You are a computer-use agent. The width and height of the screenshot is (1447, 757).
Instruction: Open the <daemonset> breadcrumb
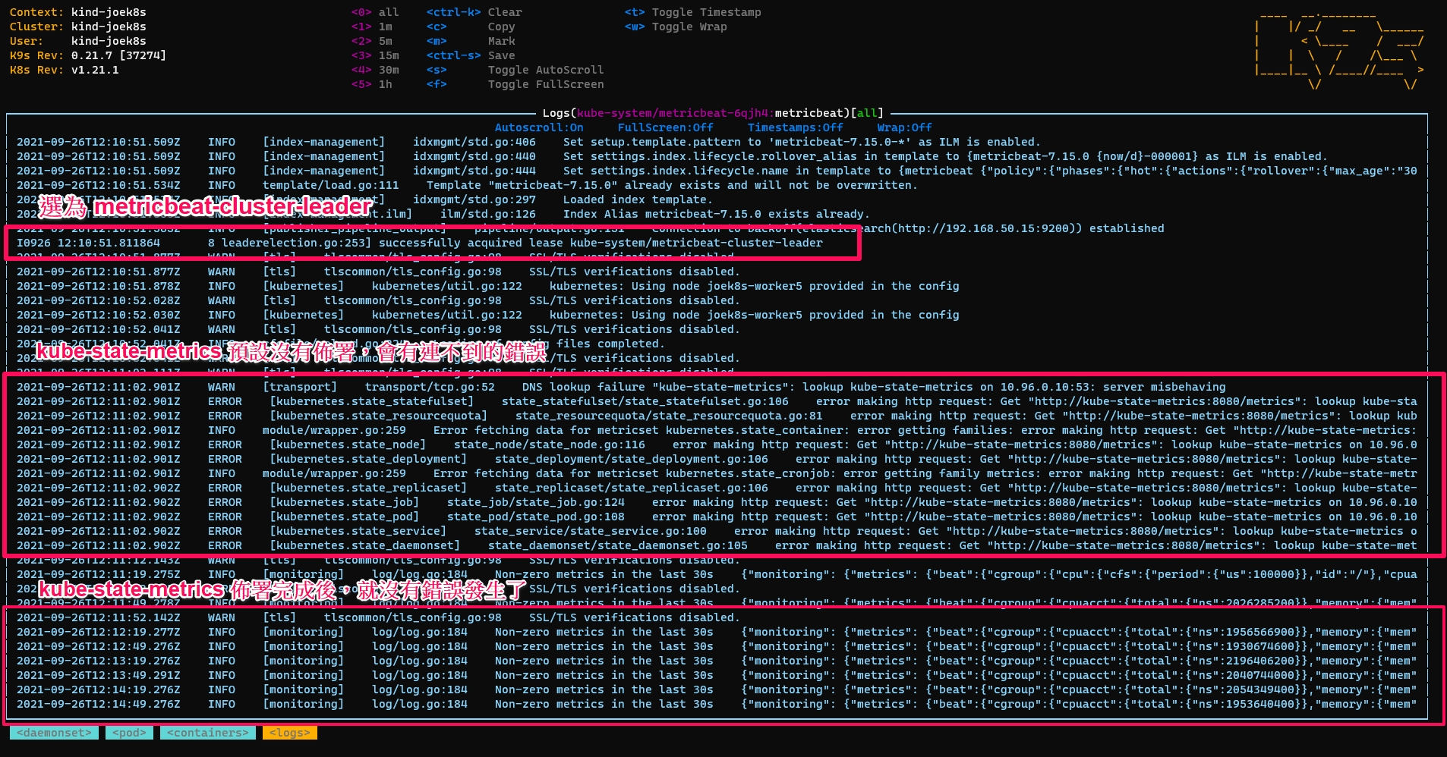point(54,733)
